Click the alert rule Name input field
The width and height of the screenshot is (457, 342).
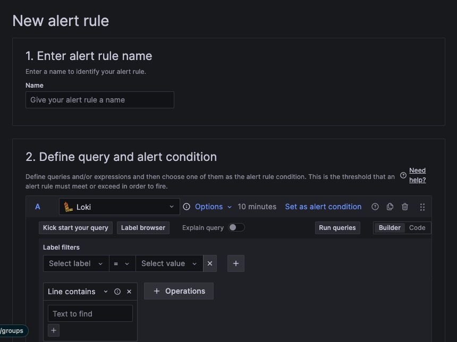[x=100, y=100]
